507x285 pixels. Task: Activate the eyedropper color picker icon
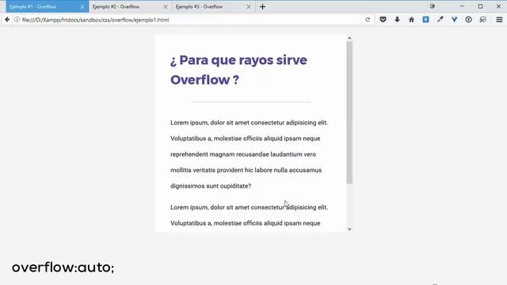point(440,20)
